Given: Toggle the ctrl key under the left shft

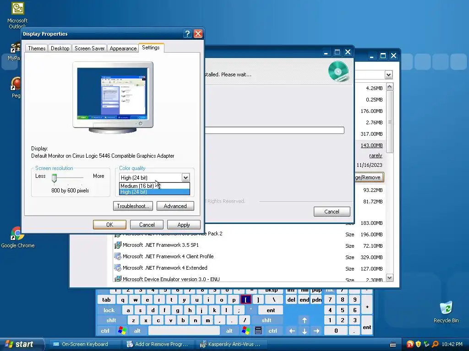Looking at the screenshot, I should pyautogui.click(x=105, y=331).
